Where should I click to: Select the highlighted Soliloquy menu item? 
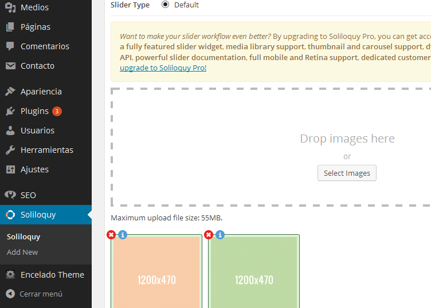click(46, 215)
